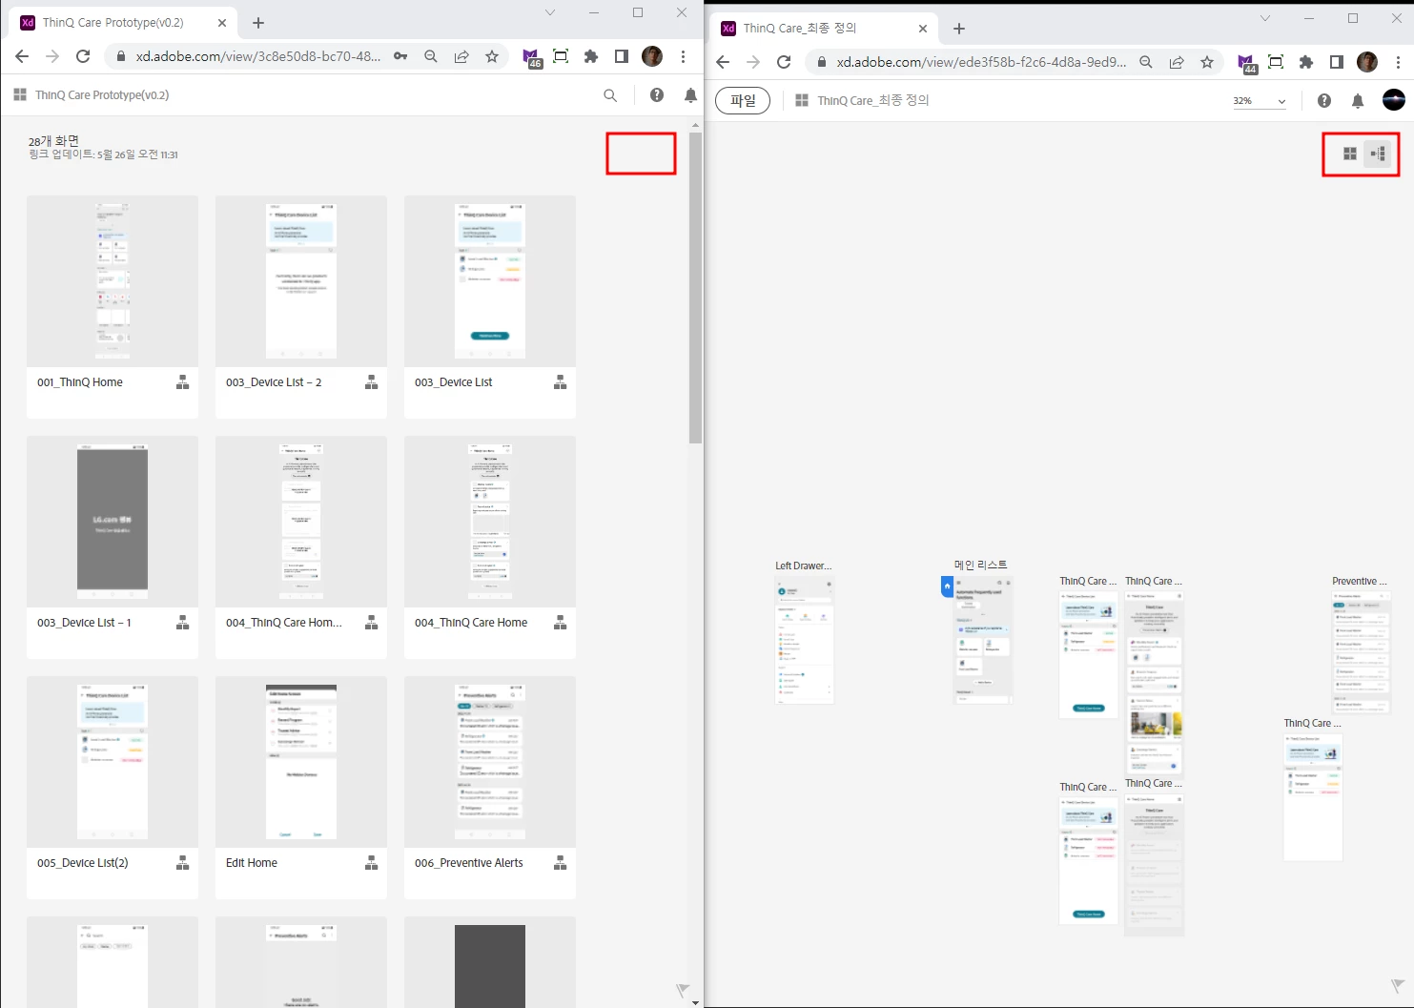Viewport: 1414px width, 1008px height.
Task: Open tab search chevron in right browser
Action: coord(1265,18)
